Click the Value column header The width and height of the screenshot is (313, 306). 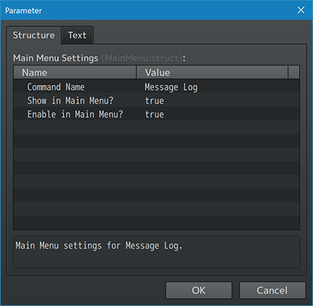tap(212, 72)
